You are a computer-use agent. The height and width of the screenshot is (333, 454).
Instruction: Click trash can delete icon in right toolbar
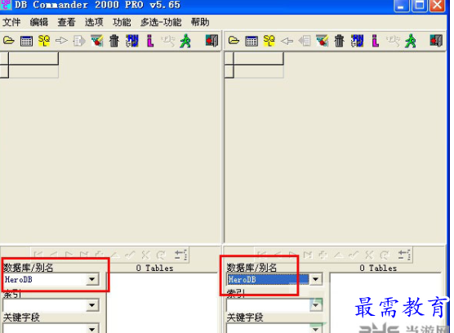(340, 41)
